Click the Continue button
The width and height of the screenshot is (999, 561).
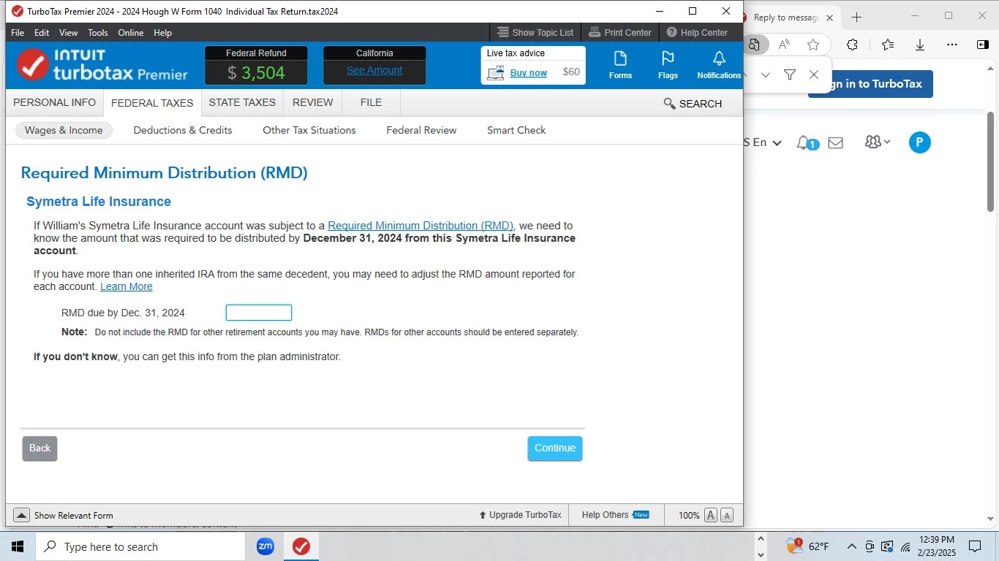point(555,449)
